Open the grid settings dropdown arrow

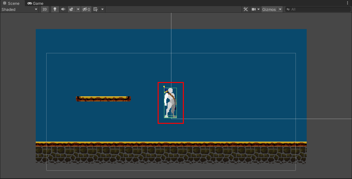102,10
